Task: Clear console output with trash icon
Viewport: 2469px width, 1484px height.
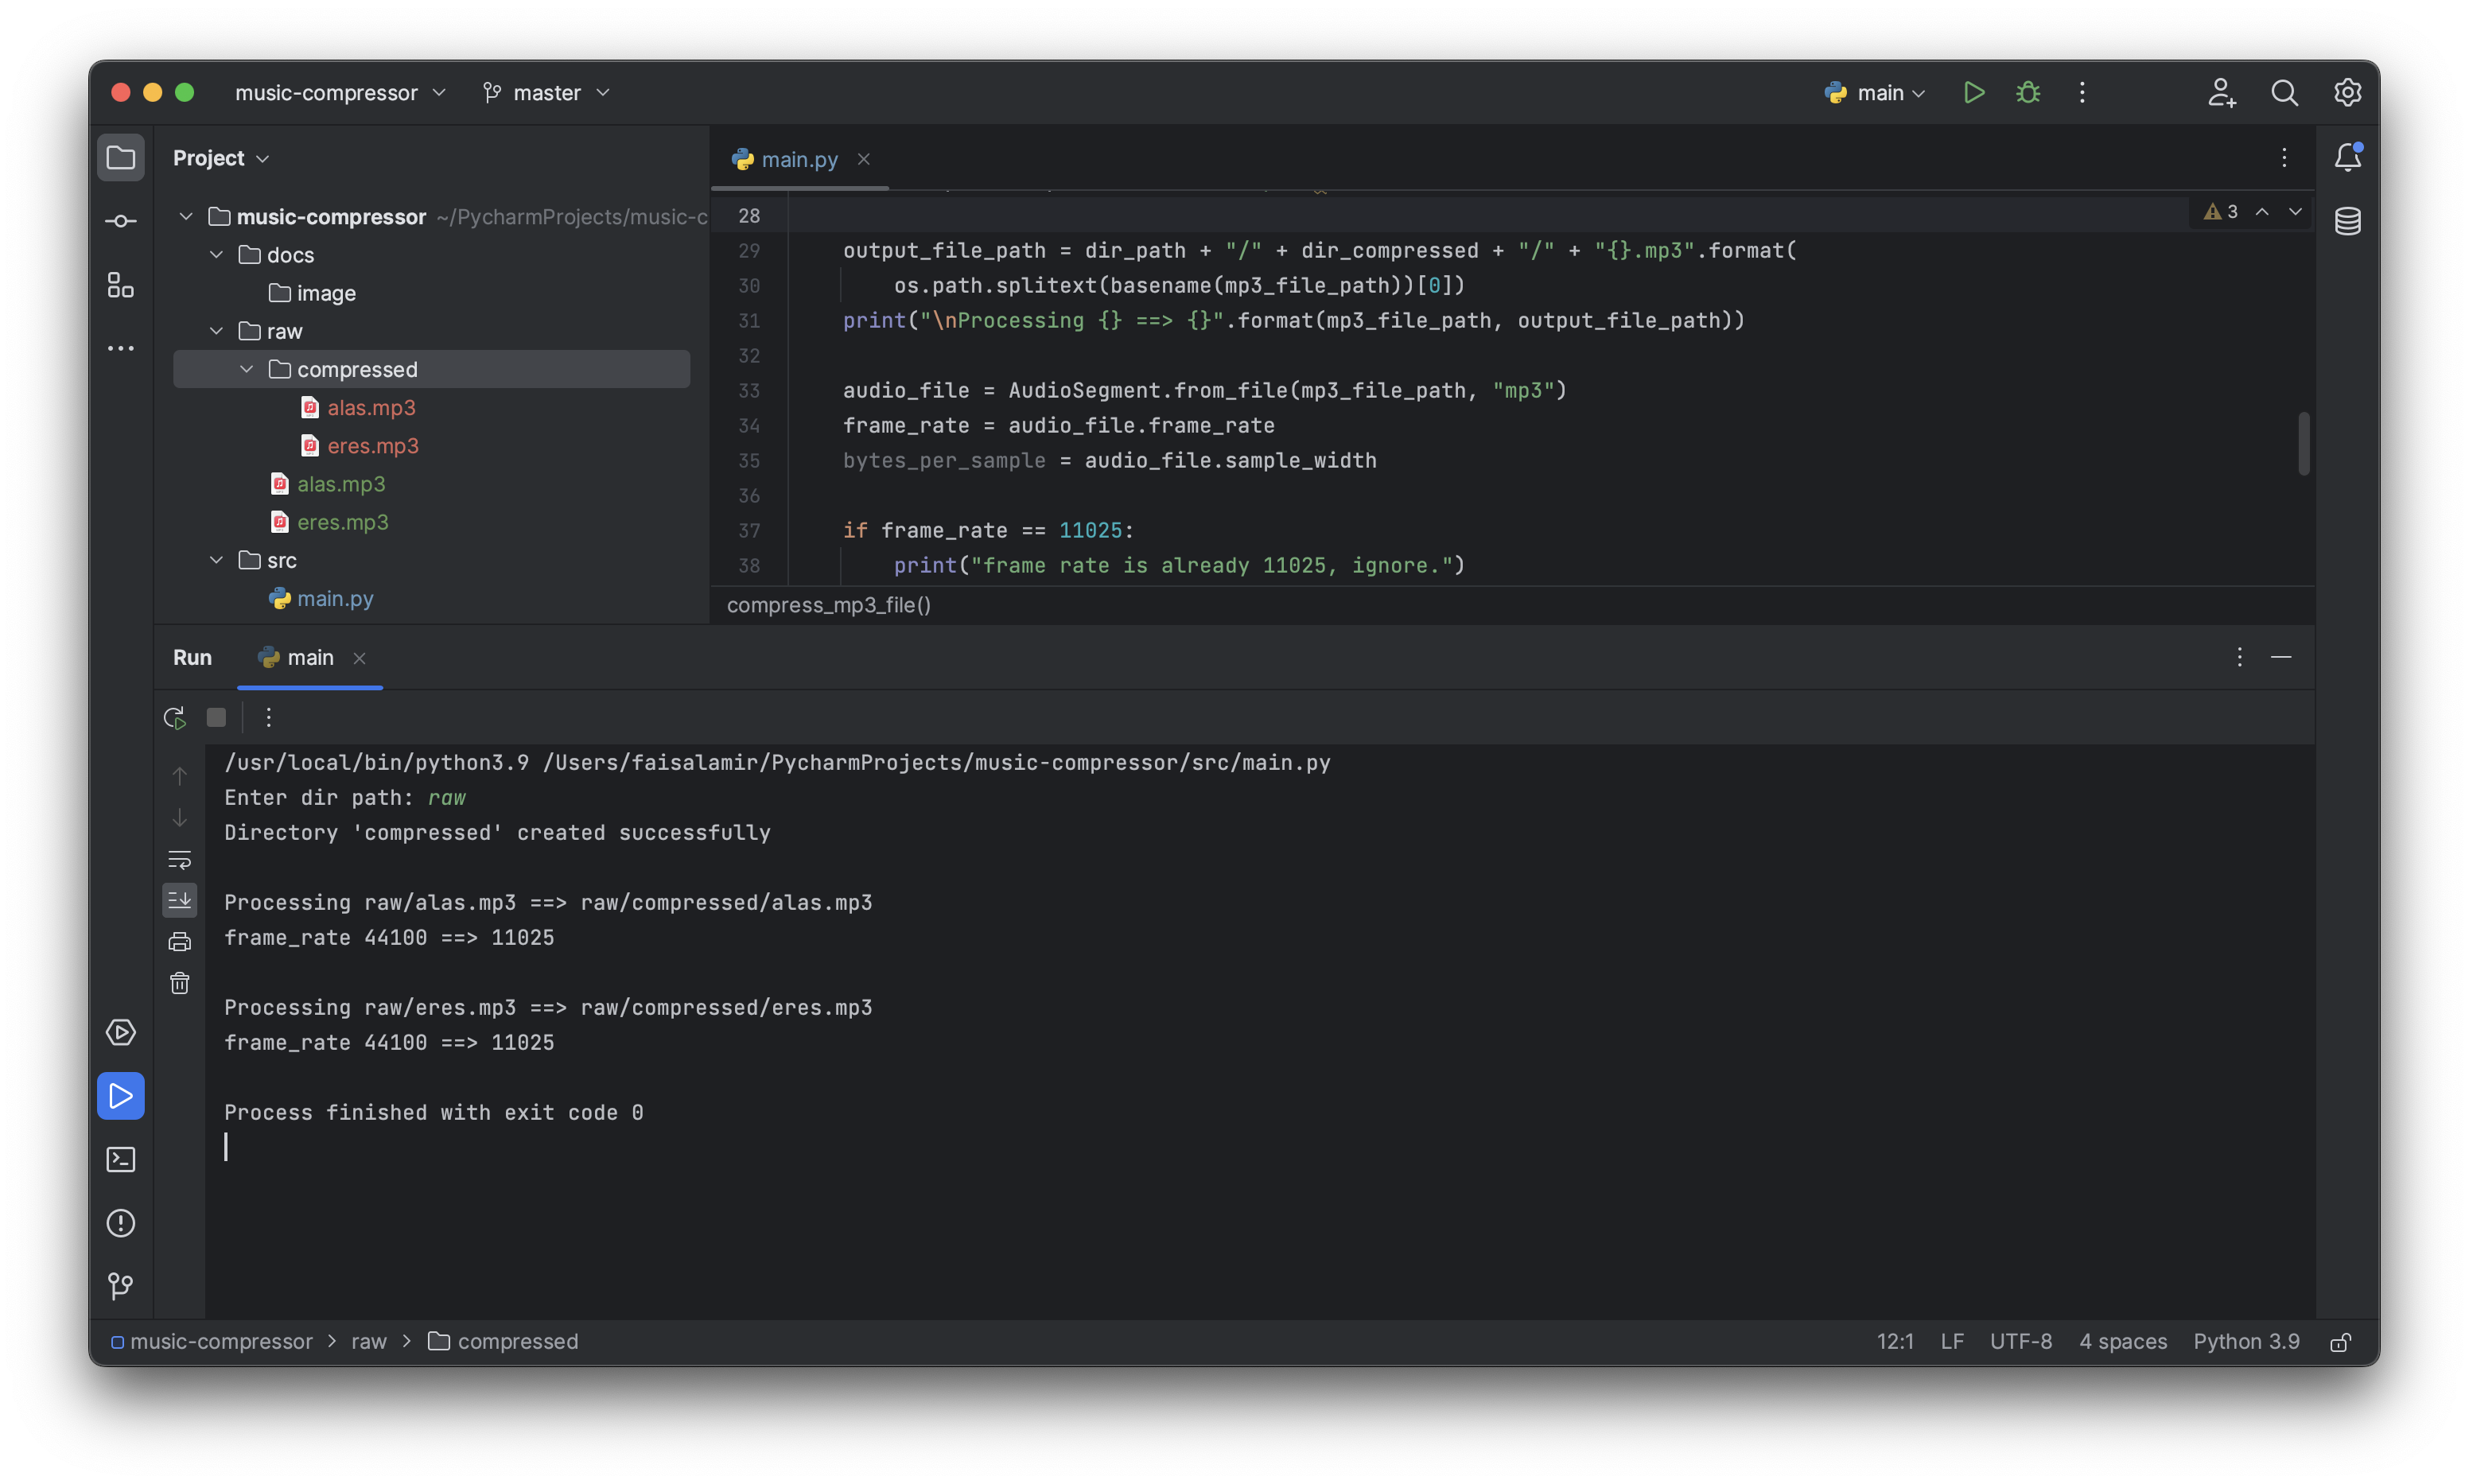Action: pyautogui.click(x=180, y=984)
